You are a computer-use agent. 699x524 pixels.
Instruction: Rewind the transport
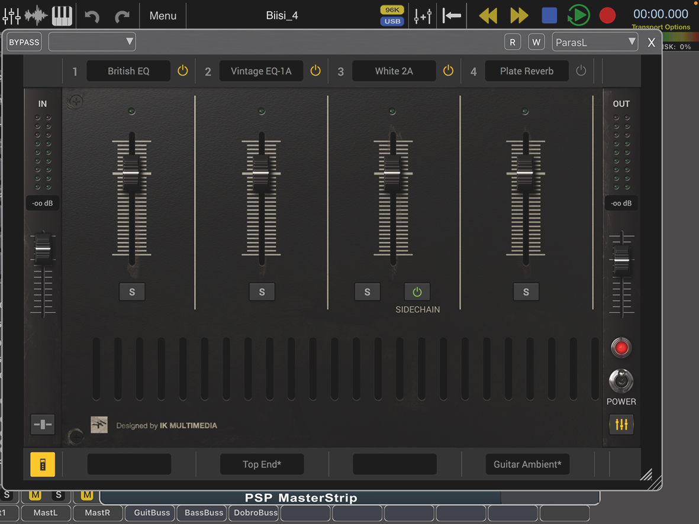click(488, 15)
